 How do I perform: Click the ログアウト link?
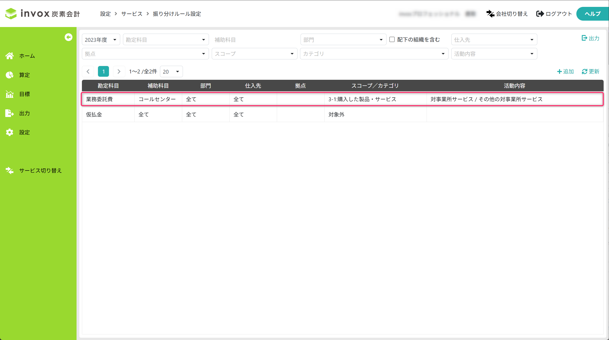[x=554, y=14]
